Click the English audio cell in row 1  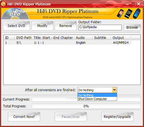81,43
